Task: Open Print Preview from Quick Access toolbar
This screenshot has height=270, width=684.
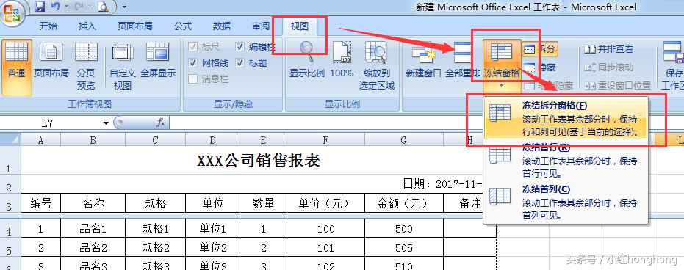Action: pos(103,7)
